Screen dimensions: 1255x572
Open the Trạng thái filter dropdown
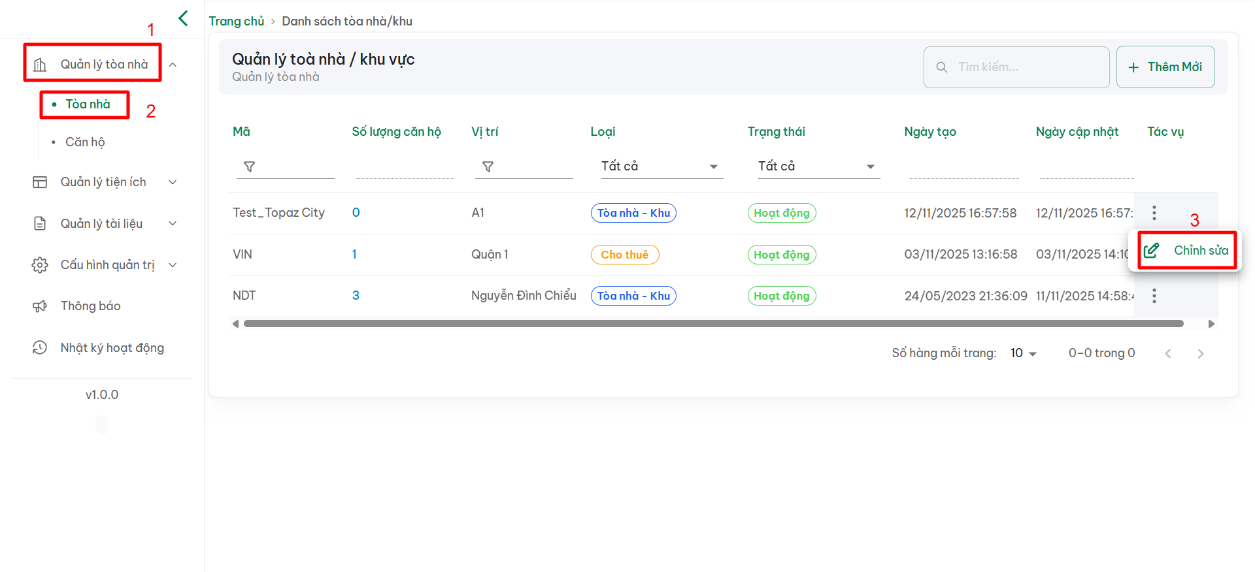point(816,167)
